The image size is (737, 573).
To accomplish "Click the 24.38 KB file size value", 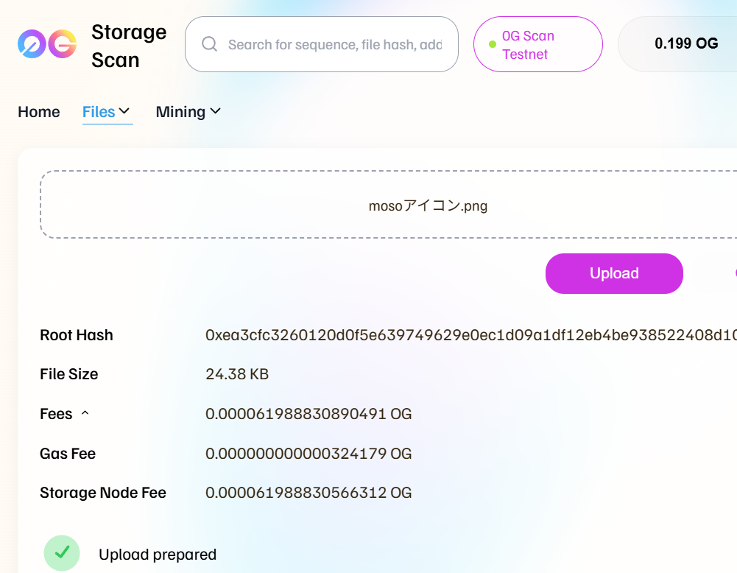I will (237, 374).
